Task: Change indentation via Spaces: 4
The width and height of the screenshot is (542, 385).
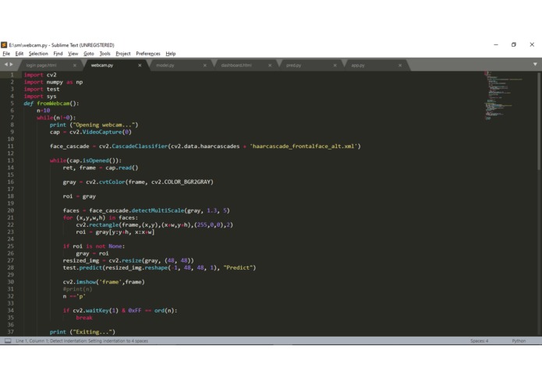Action: coord(479,341)
